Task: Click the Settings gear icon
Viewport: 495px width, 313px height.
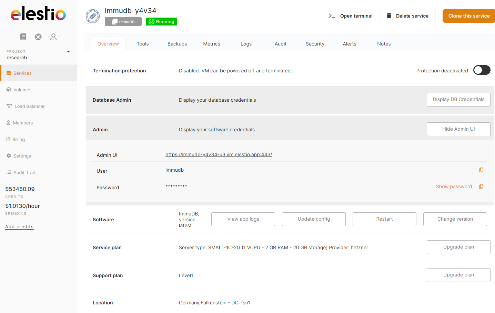Action: pyautogui.click(x=9, y=156)
